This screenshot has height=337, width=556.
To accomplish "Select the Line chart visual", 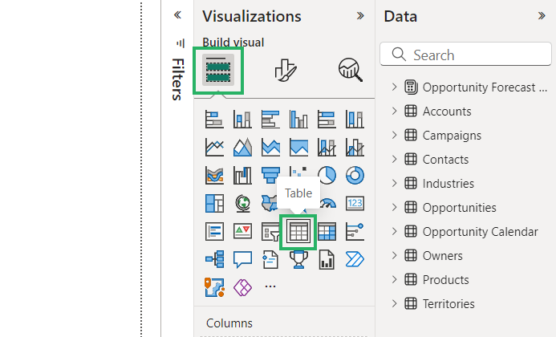I will 214,148.
